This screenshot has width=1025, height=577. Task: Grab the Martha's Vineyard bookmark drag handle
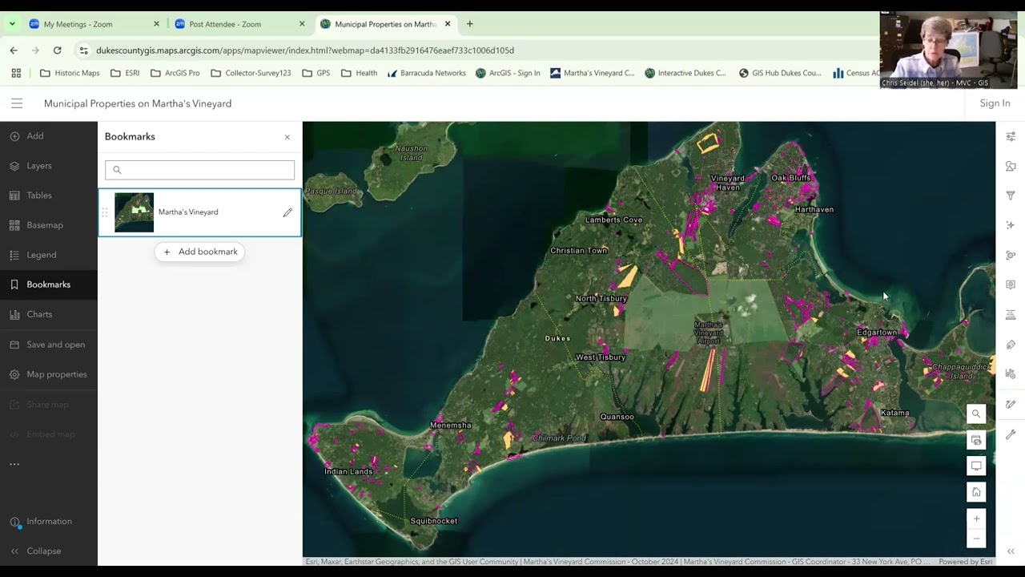point(104,212)
